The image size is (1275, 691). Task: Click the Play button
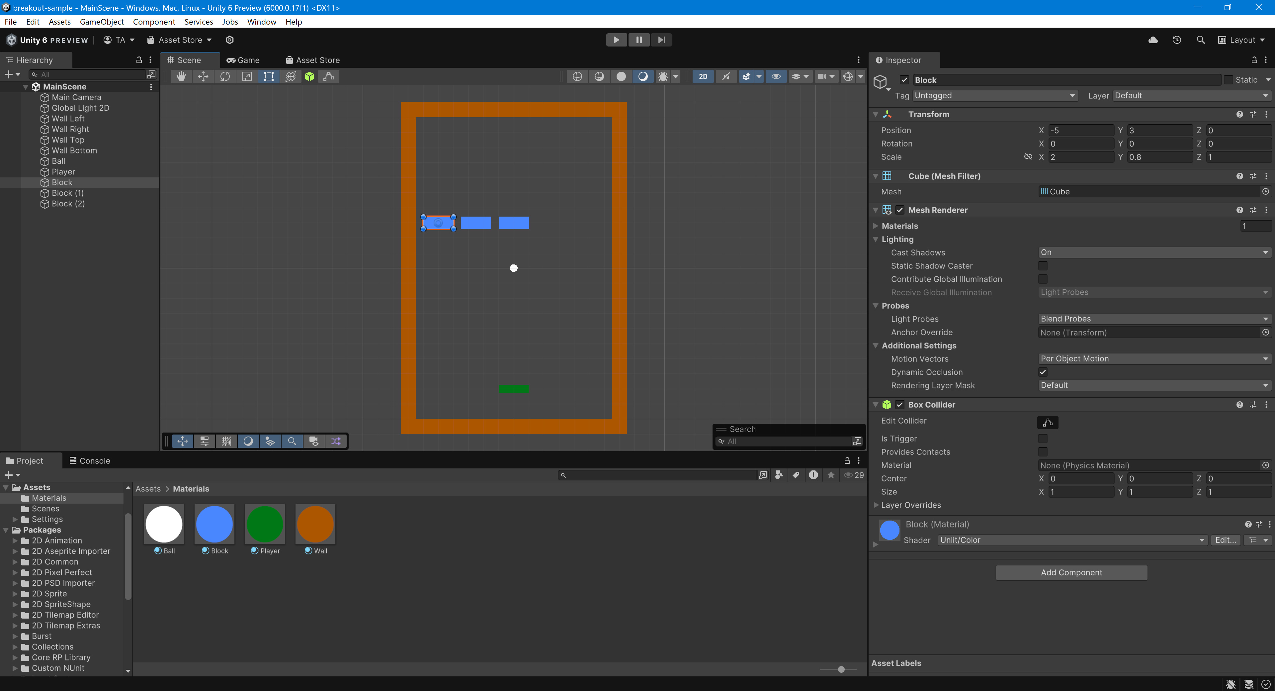point(616,40)
